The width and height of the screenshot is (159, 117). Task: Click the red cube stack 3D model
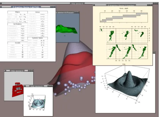point(18,89)
